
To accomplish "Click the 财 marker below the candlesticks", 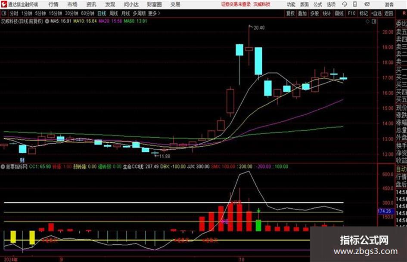I will pos(22,160).
